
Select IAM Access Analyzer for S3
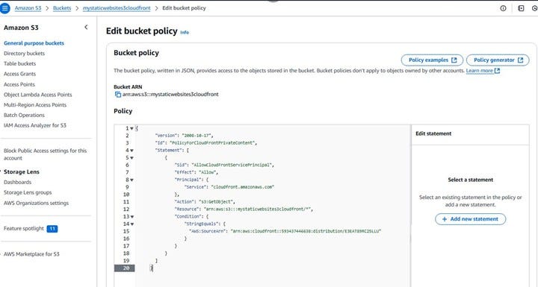pyautogui.click(x=35, y=125)
